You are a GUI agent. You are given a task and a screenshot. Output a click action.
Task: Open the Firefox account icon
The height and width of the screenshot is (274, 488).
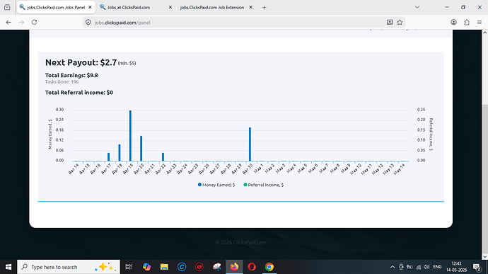453,22
